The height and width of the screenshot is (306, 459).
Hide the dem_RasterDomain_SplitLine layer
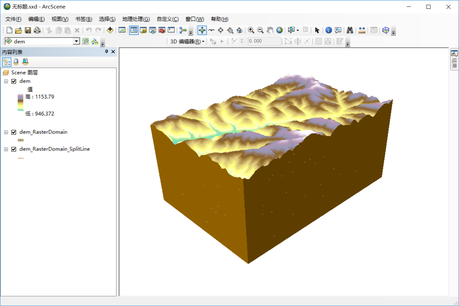tap(14, 149)
